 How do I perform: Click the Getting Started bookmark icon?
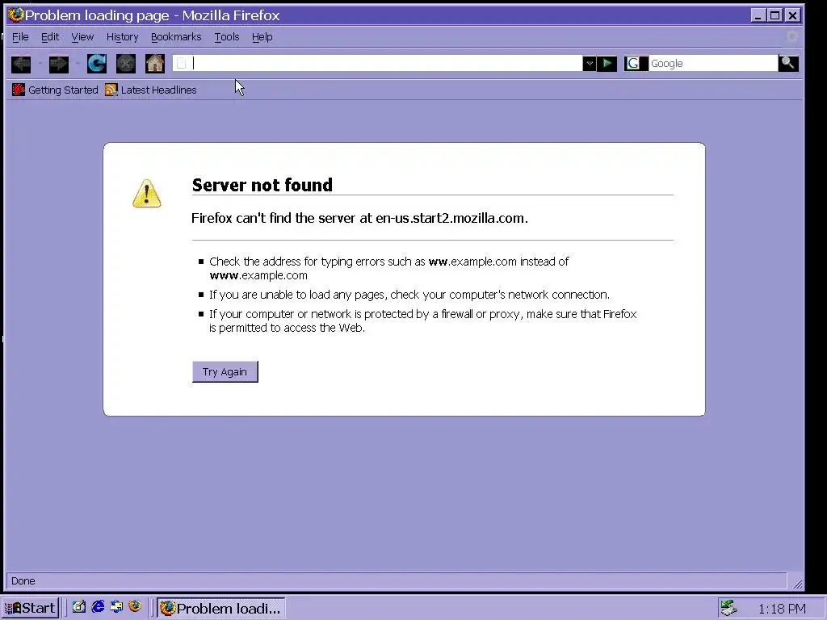click(x=19, y=90)
